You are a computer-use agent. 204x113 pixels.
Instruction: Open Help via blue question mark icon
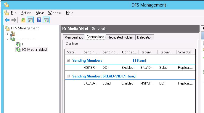coord(39,20)
